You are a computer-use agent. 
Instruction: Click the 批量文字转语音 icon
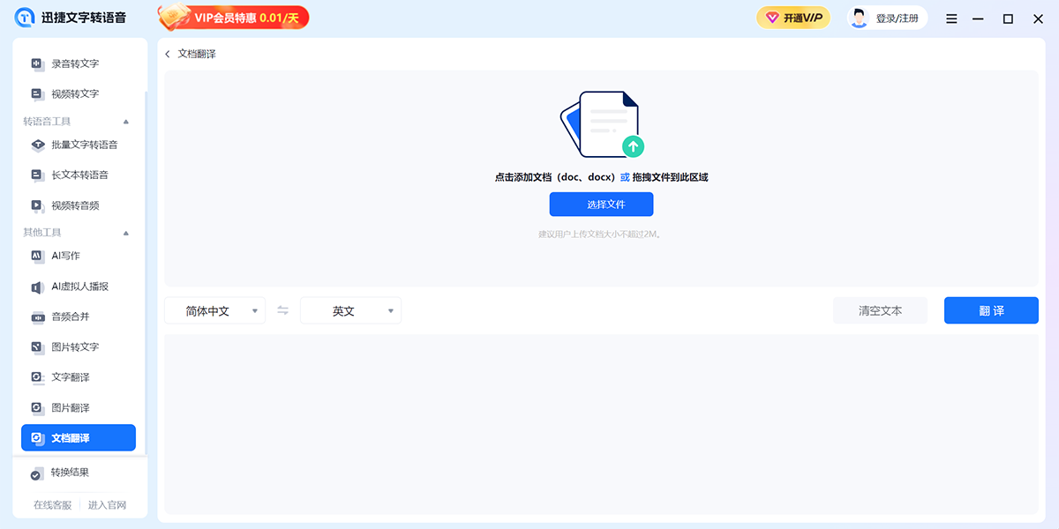point(37,145)
